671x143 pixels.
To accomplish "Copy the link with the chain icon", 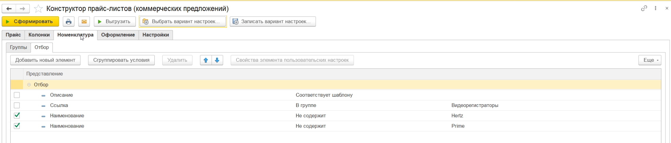I will [644, 8].
